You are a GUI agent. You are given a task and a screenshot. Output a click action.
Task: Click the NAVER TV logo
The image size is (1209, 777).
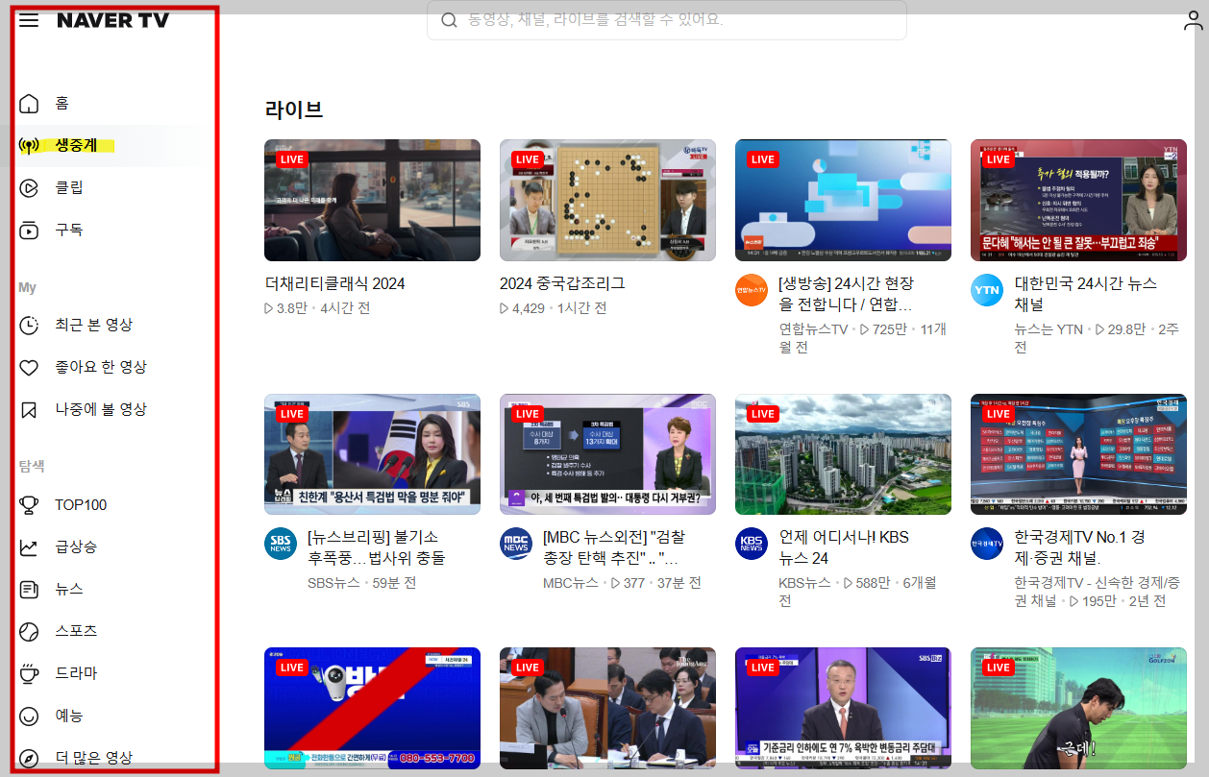point(112,20)
